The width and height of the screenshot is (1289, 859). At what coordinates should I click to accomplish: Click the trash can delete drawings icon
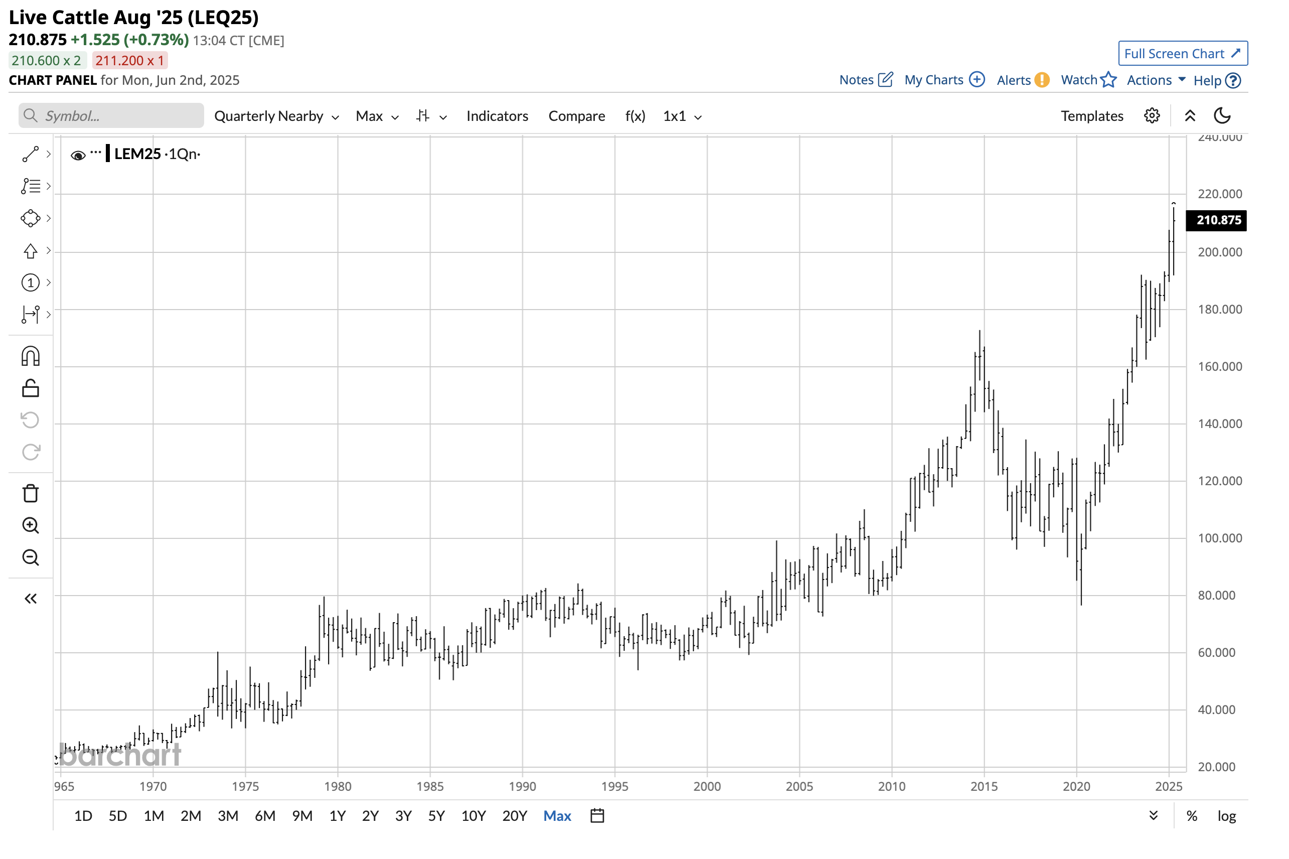31,493
